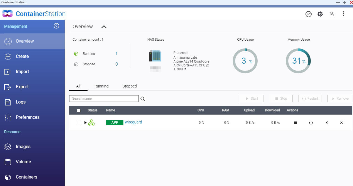The image size is (353, 186).
Task: Click the search magnifier icon
Action: point(143,99)
